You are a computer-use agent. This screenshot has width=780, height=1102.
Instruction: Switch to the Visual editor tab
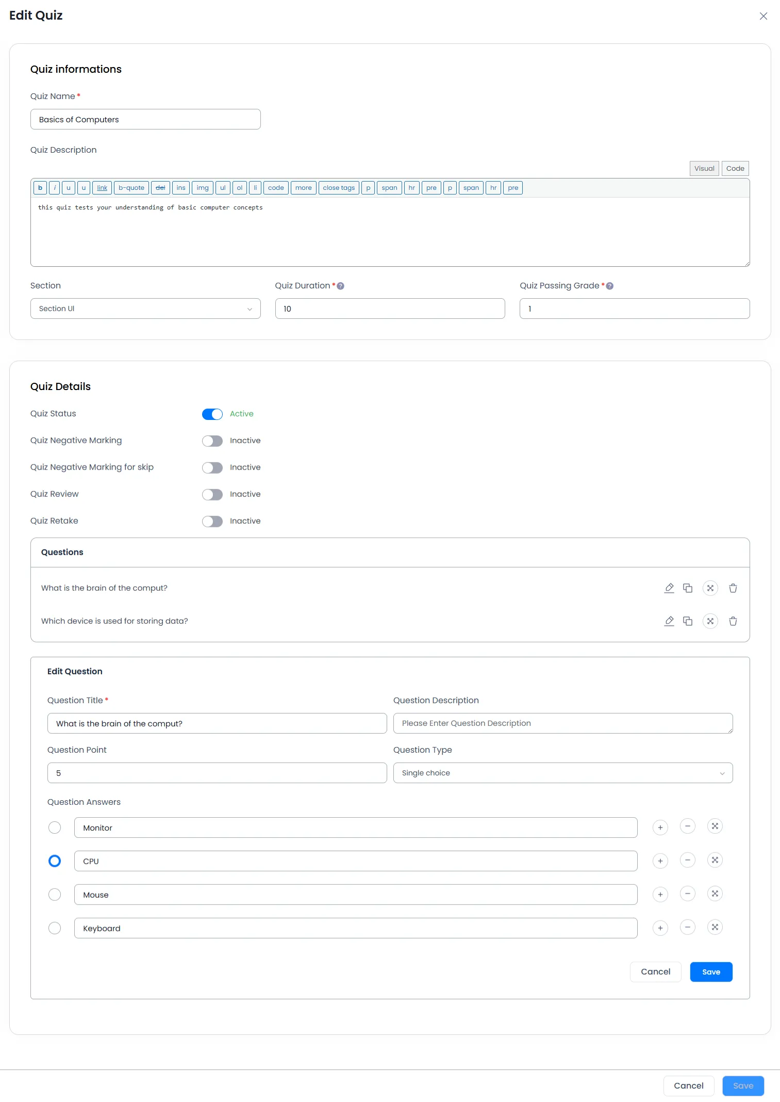pyautogui.click(x=704, y=169)
